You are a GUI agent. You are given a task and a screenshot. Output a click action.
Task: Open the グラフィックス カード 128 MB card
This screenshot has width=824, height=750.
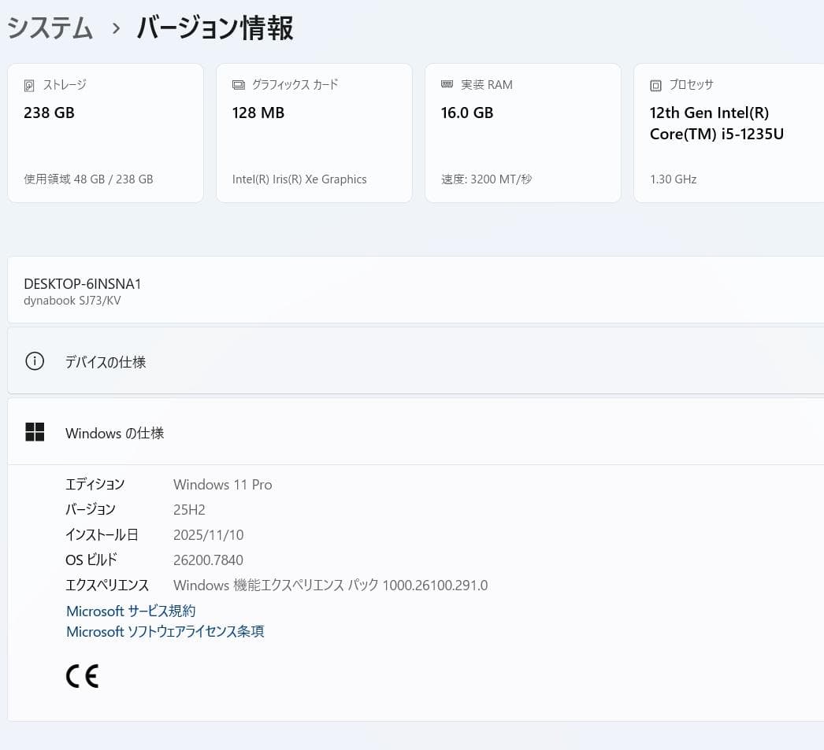314,133
